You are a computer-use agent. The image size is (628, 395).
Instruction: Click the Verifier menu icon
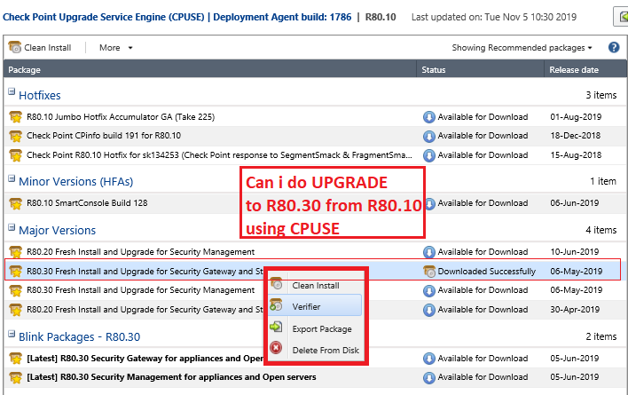(276, 305)
